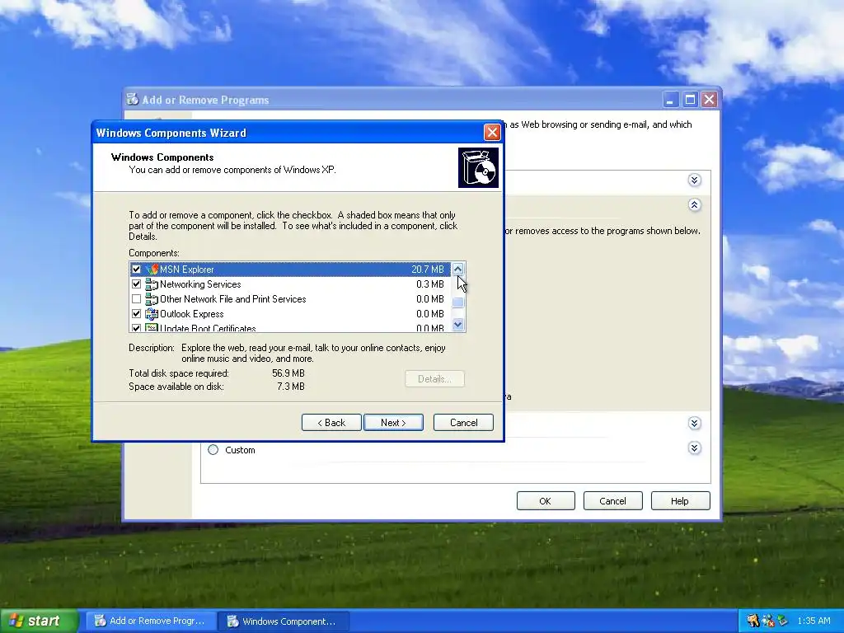Screen dimensions: 844x633
Task: Toggle the Update Root Certificates checkbox
Action: (x=136, y=328)
